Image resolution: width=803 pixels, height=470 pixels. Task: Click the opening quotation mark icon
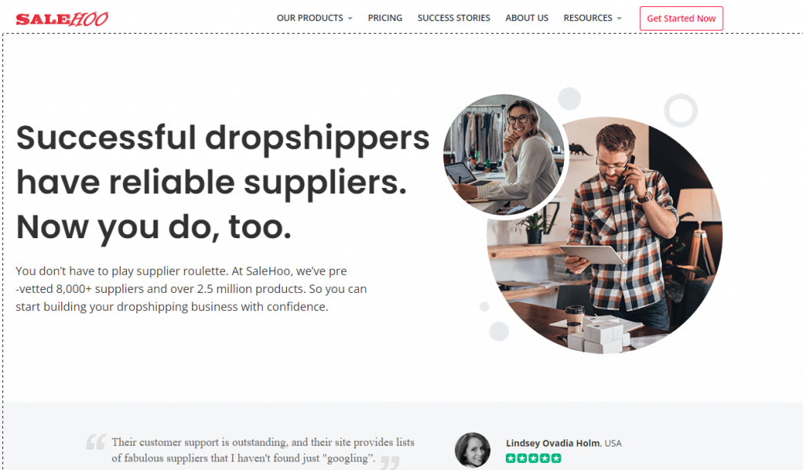96,441
